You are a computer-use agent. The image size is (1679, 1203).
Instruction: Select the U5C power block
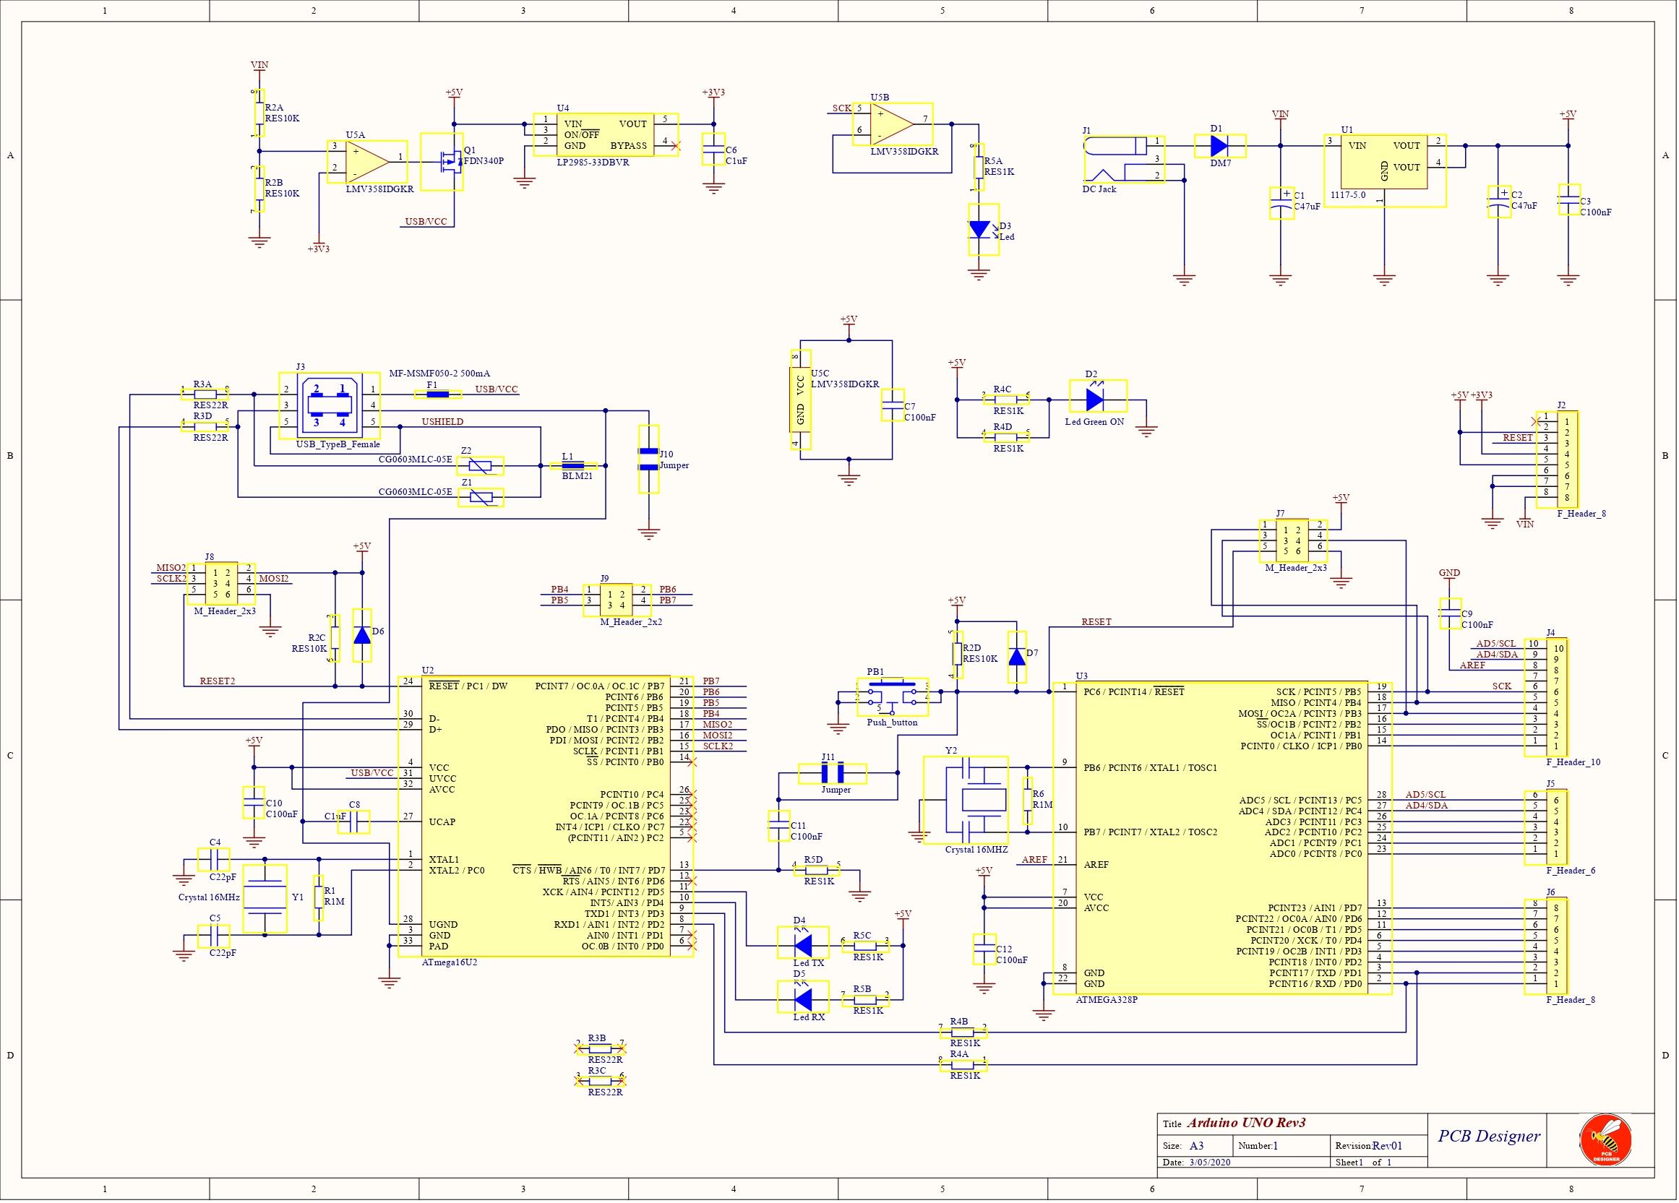801,400
